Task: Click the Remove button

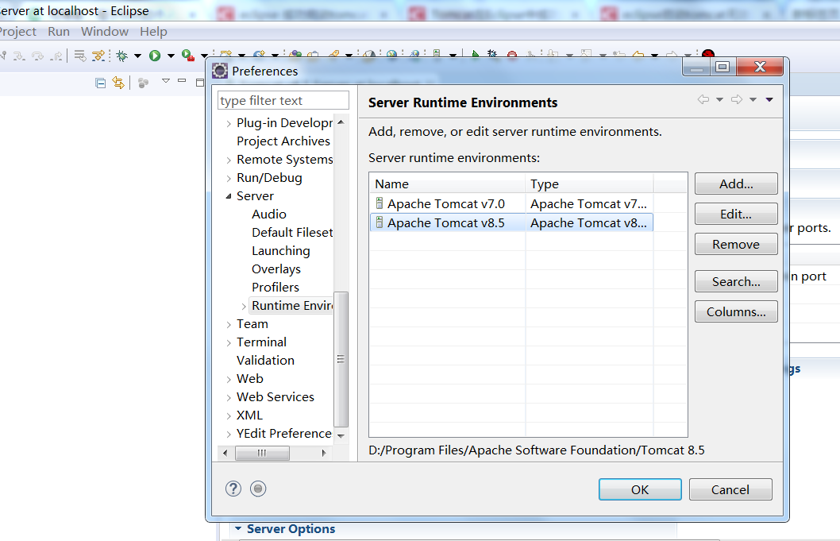Action: click(x=736, y=244)
